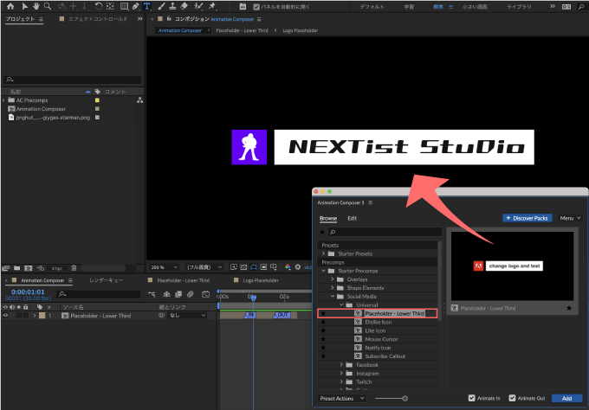
Task: Click the Logo Placeholder breadcrumb in viewer
Action: [x=301, y=30]
